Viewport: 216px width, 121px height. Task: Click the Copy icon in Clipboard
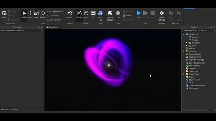(x=9, y=12)
